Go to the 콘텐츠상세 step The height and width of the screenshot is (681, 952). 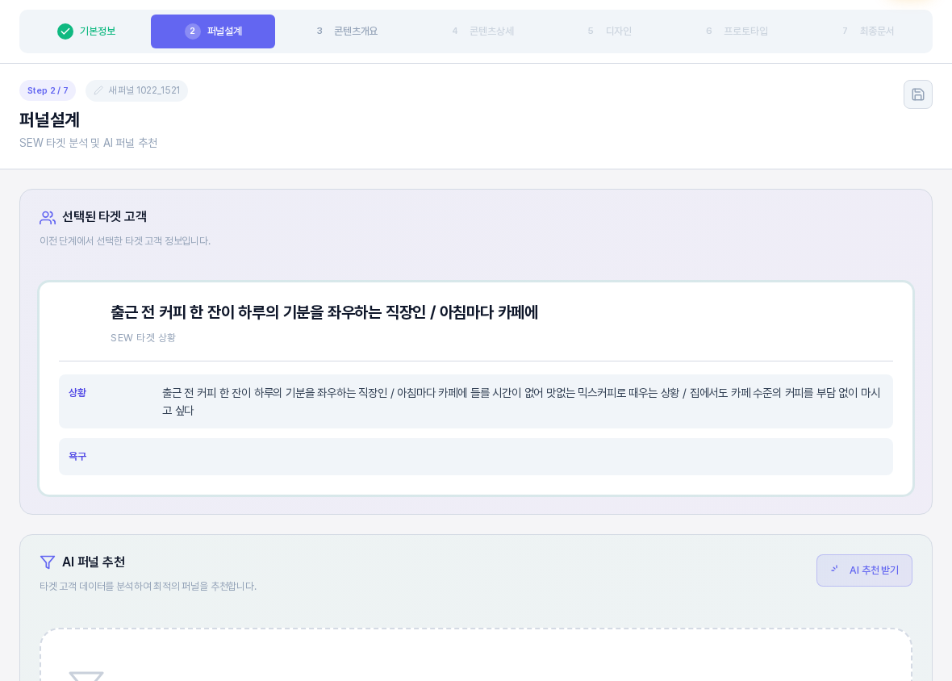(482, 31)
